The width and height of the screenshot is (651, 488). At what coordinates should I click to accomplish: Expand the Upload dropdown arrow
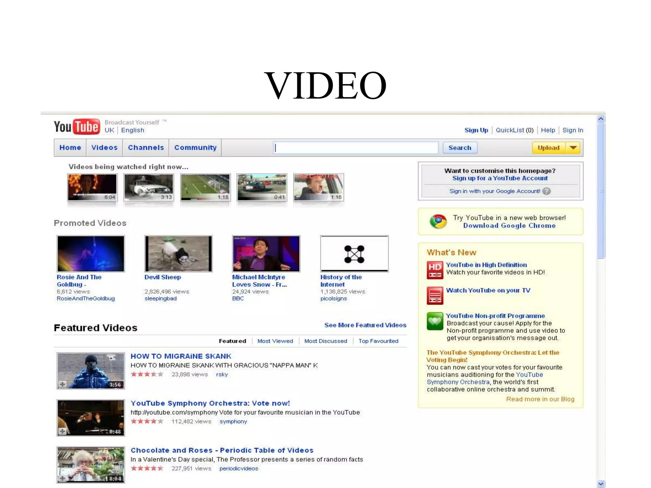coord(573,148)
